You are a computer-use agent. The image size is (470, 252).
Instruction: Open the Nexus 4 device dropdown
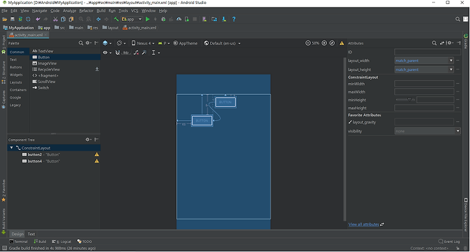(x=143, y=43)
